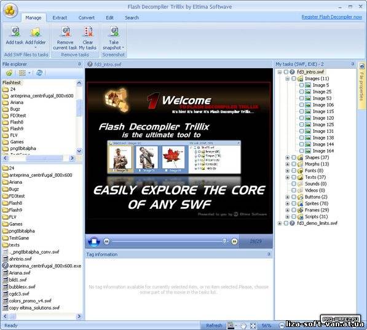Click Register Flash Decompiler now link
This screenshot has height=330, width=367.
[332, 17]
